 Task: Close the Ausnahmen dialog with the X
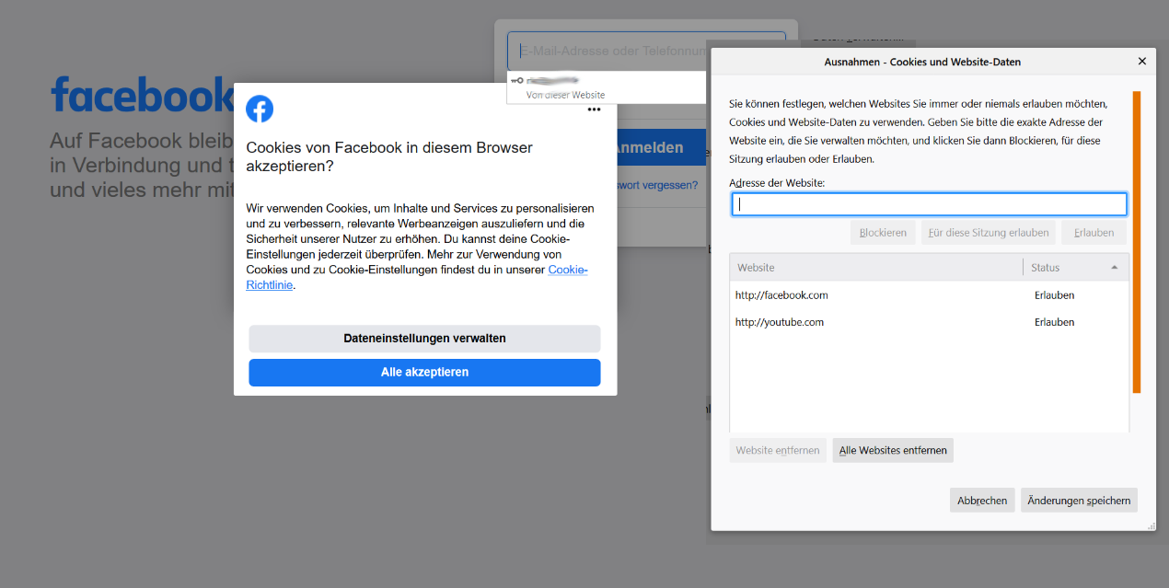[x=1142, y=62]
